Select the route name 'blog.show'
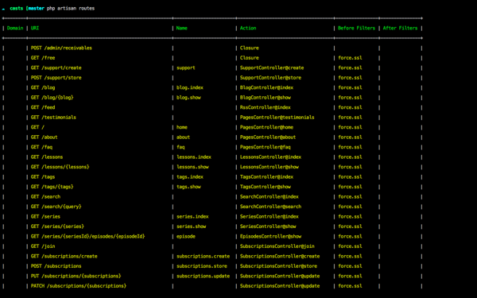 point(188,97)
